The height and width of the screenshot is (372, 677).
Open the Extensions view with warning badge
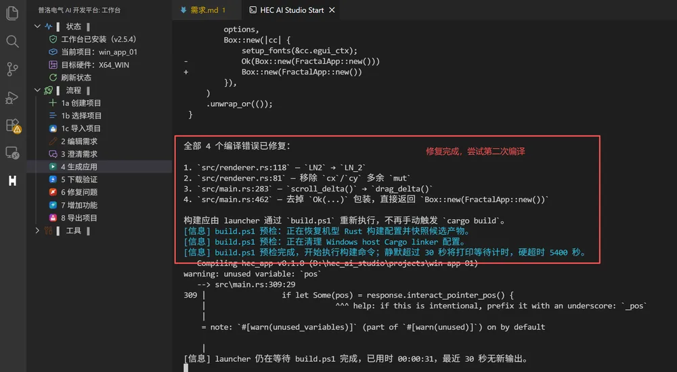[x=13, y=126]
